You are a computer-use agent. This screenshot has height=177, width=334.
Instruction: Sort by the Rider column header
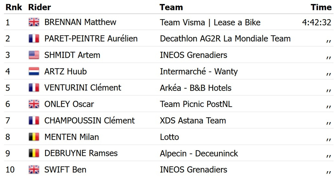pyautogui.click(x=40, y=7)
